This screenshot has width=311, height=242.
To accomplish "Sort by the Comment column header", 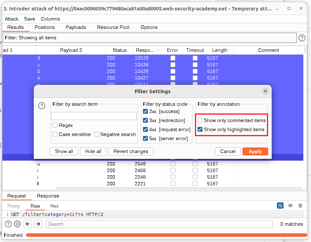I will coord(268,50).
